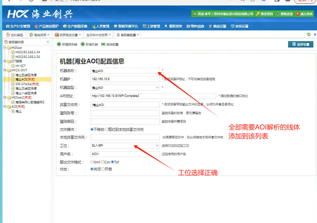Select SPI-SiTaiKe in server tree
This screenshot has width=317, height=223.
click(x=23, y=84)
